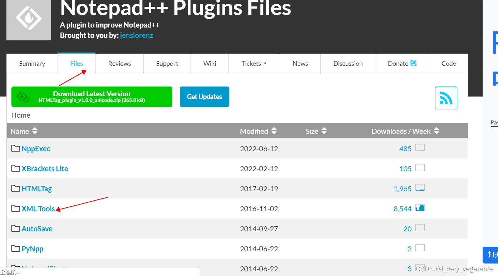
Task: Click AutoSave downloads count 20
Action: [x=408, y=229]
